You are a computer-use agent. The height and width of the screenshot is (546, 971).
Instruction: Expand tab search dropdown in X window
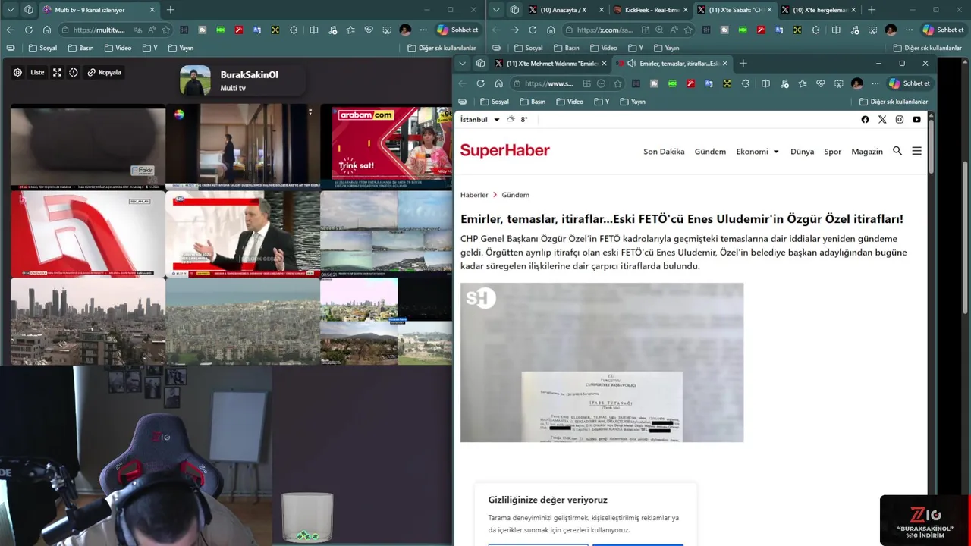[x=495, y=10]
